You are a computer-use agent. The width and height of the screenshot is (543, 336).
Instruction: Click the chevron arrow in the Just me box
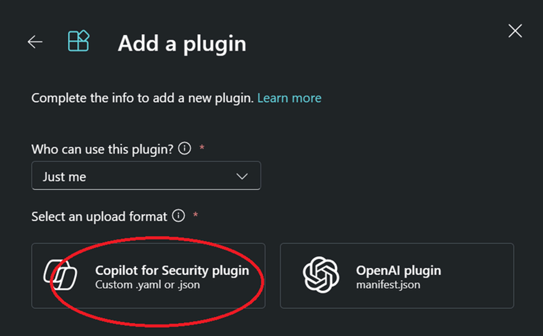coord(242,176)
